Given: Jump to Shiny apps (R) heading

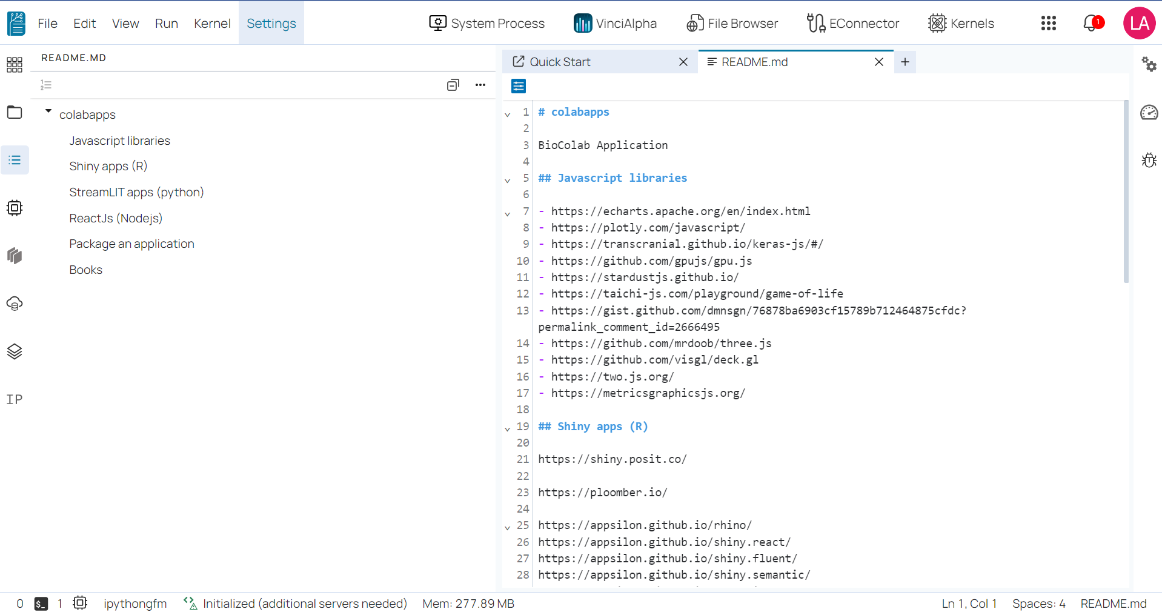Looking at the screenshot, I should [108, 166].
